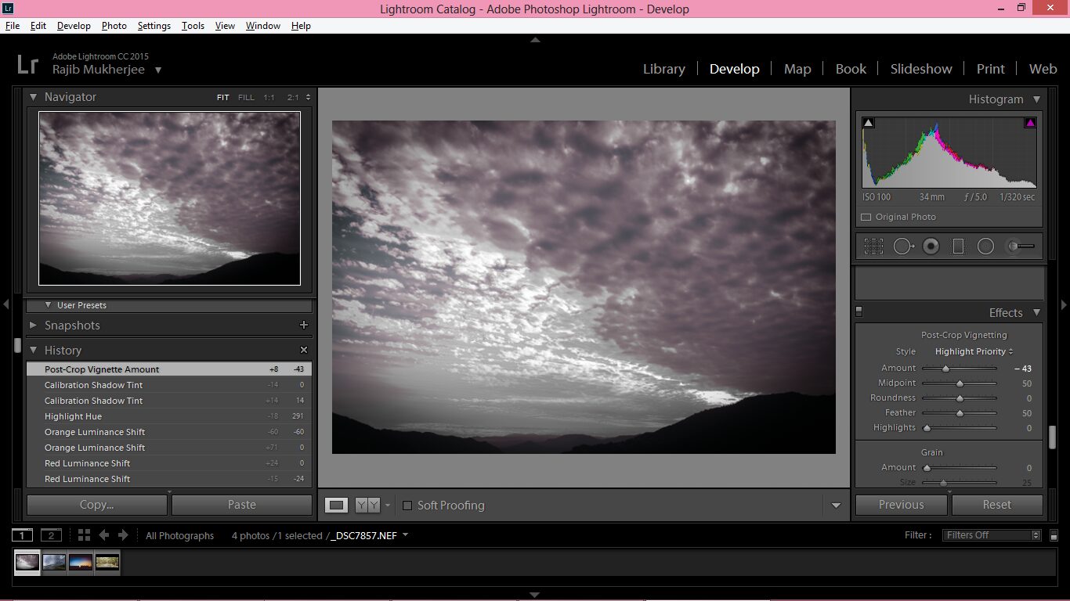Add a new snapshot with plus icon
1070x601 pixels.
pos(304,325)
